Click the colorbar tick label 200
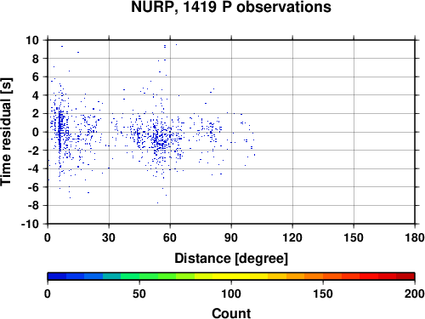Viewport: 425px width, 319px height. (x=415, y=293)
